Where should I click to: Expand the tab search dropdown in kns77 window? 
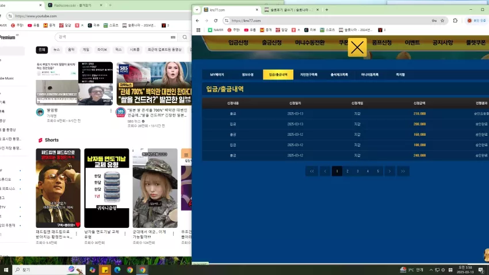pyautogui.click(x=197, y=10)
